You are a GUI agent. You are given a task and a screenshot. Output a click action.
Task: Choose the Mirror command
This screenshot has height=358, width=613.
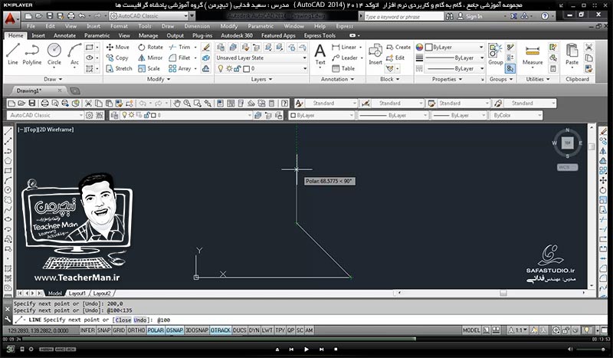point(149,57)
